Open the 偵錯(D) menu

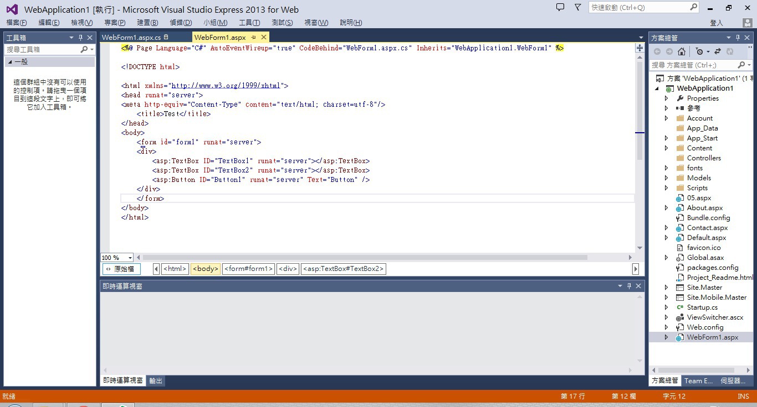pos(181,23)
